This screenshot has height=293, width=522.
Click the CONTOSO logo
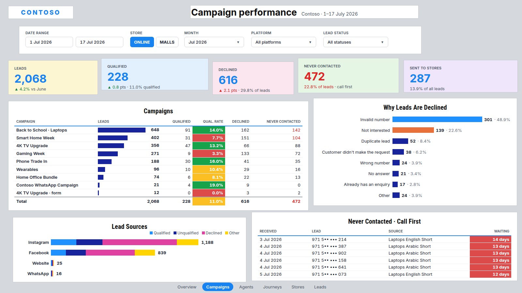point(40,12)
